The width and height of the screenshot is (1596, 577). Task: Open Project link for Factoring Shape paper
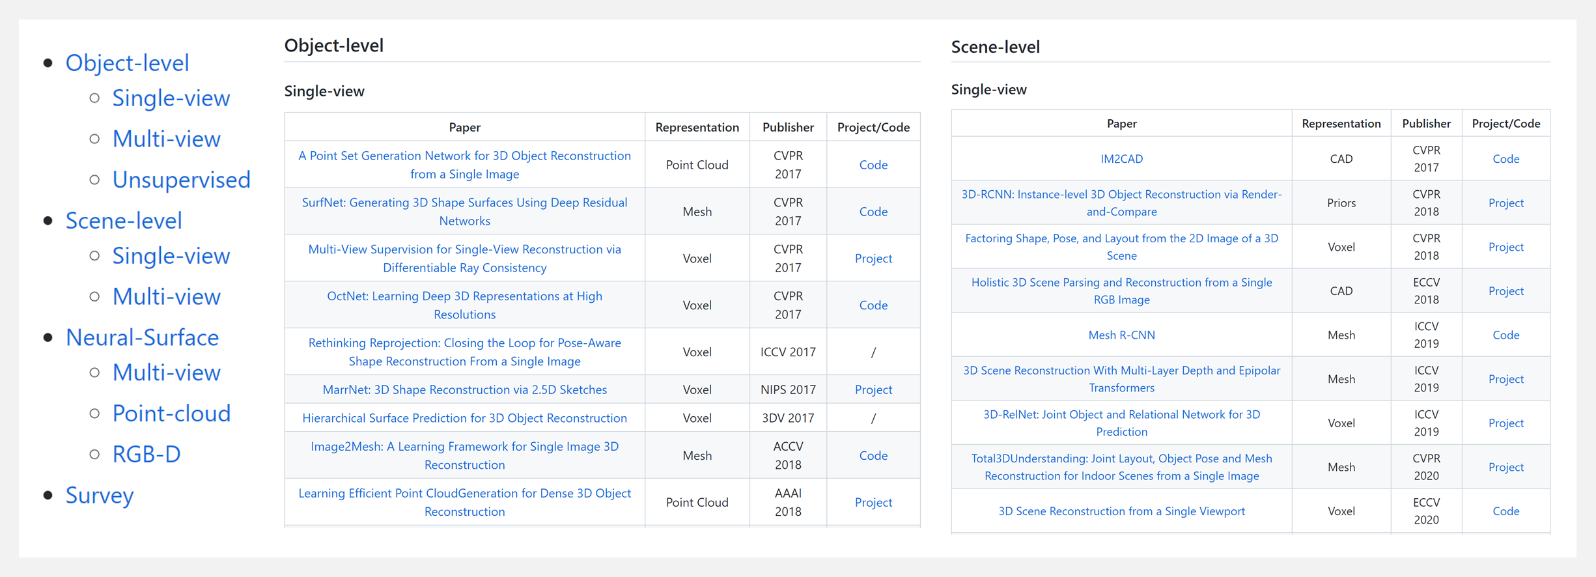(x=1505, y=247)
